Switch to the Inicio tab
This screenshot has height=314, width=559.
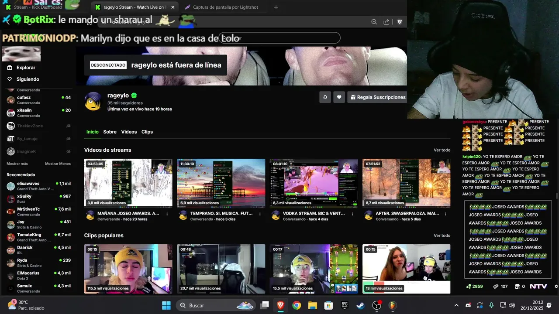(92, 132)
